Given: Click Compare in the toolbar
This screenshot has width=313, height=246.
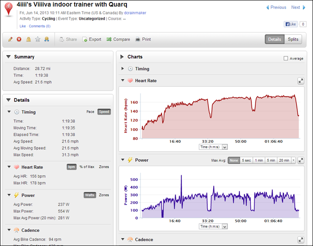Looking at the screenshot, I should (x=118, y=39).
